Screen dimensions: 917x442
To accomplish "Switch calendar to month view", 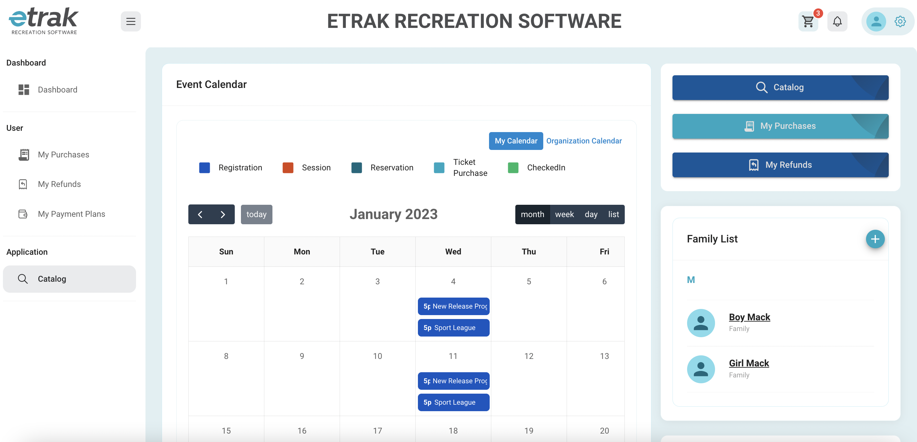I will pos(532,215).
